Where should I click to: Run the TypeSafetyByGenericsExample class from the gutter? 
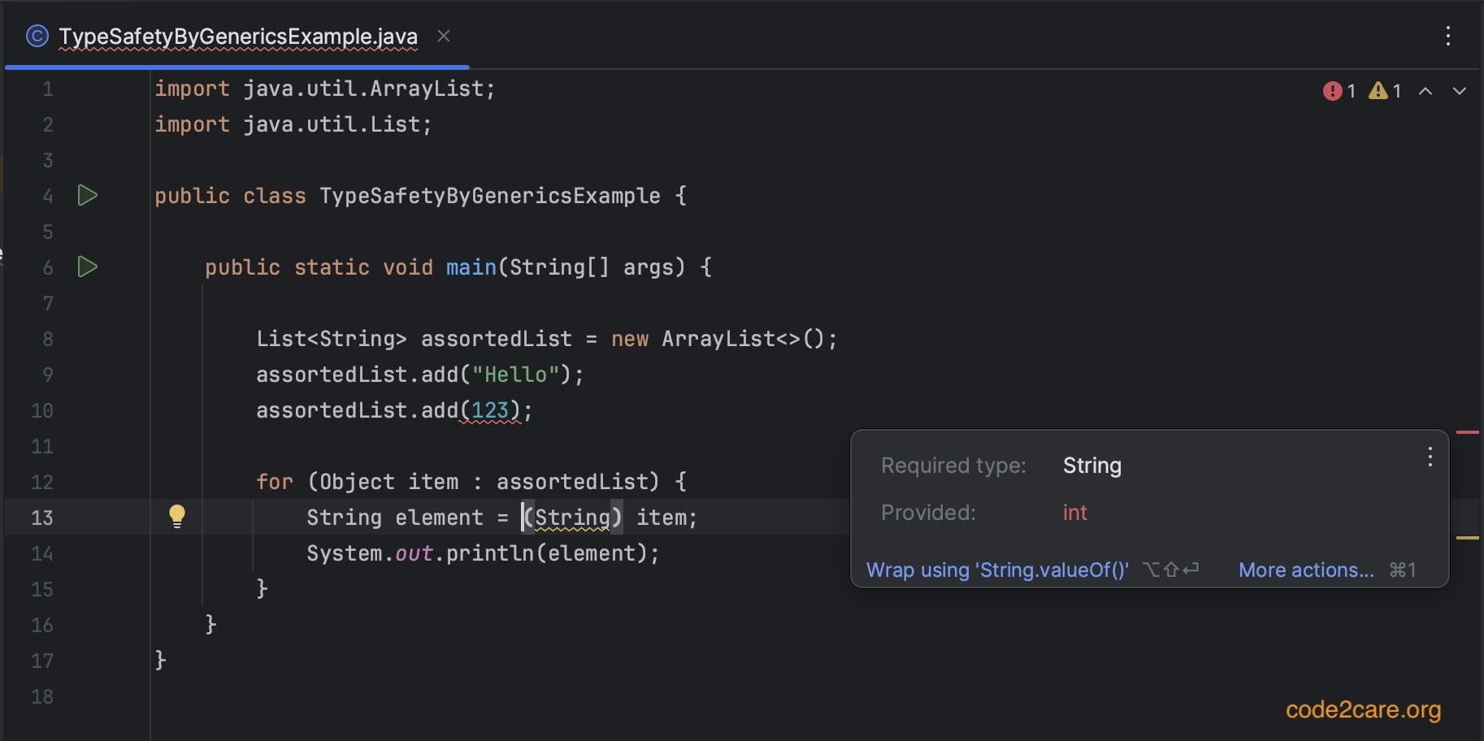[87, 196]
